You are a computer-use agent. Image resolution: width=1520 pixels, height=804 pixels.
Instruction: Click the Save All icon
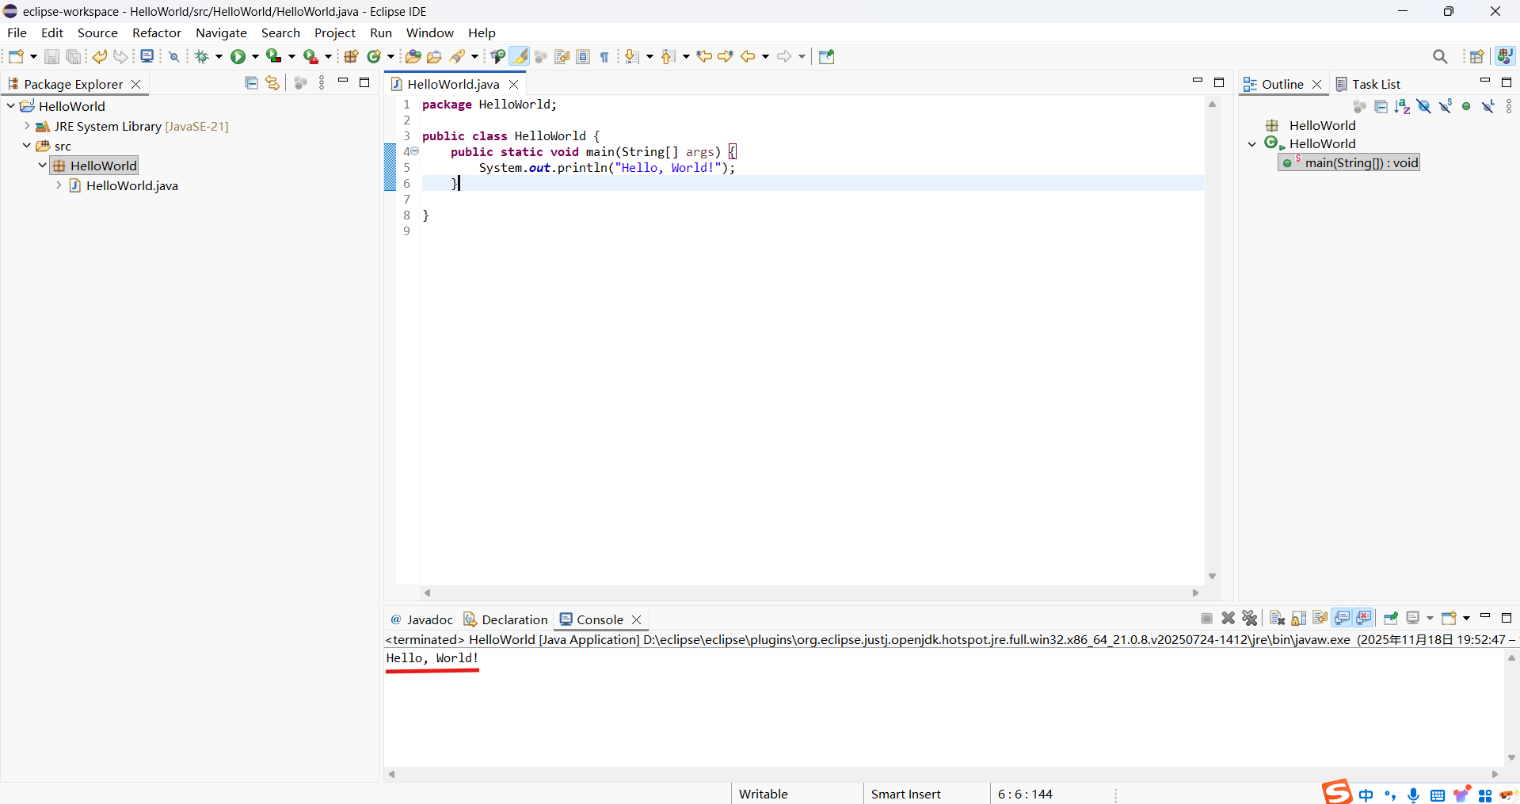pos(73,56)
